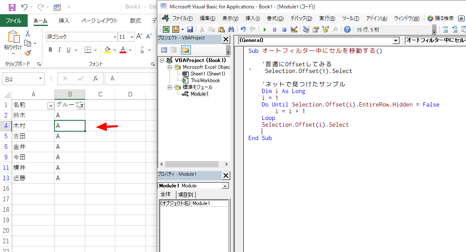The width and height of the screenshot is (466, 252).
Task: Toggle Design Mode ruler icon in VBA toolbar
Action: click(x=294, y=29)
